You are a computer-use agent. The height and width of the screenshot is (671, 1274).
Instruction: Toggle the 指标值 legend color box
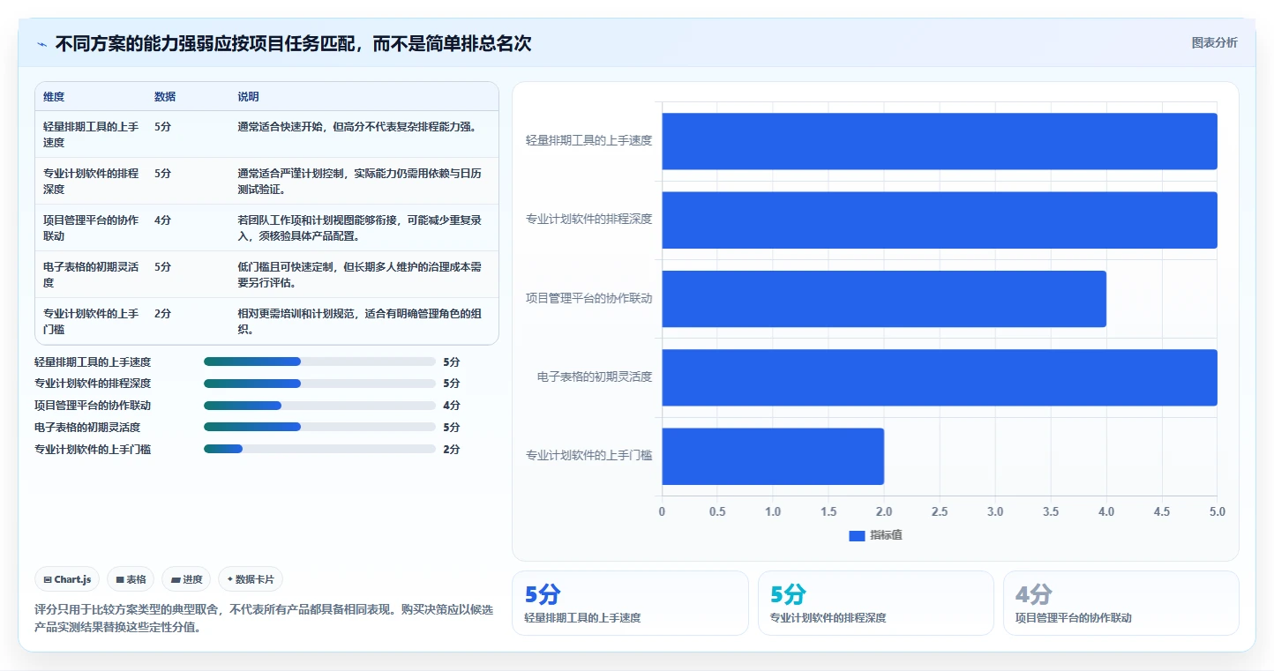[857, 535]
